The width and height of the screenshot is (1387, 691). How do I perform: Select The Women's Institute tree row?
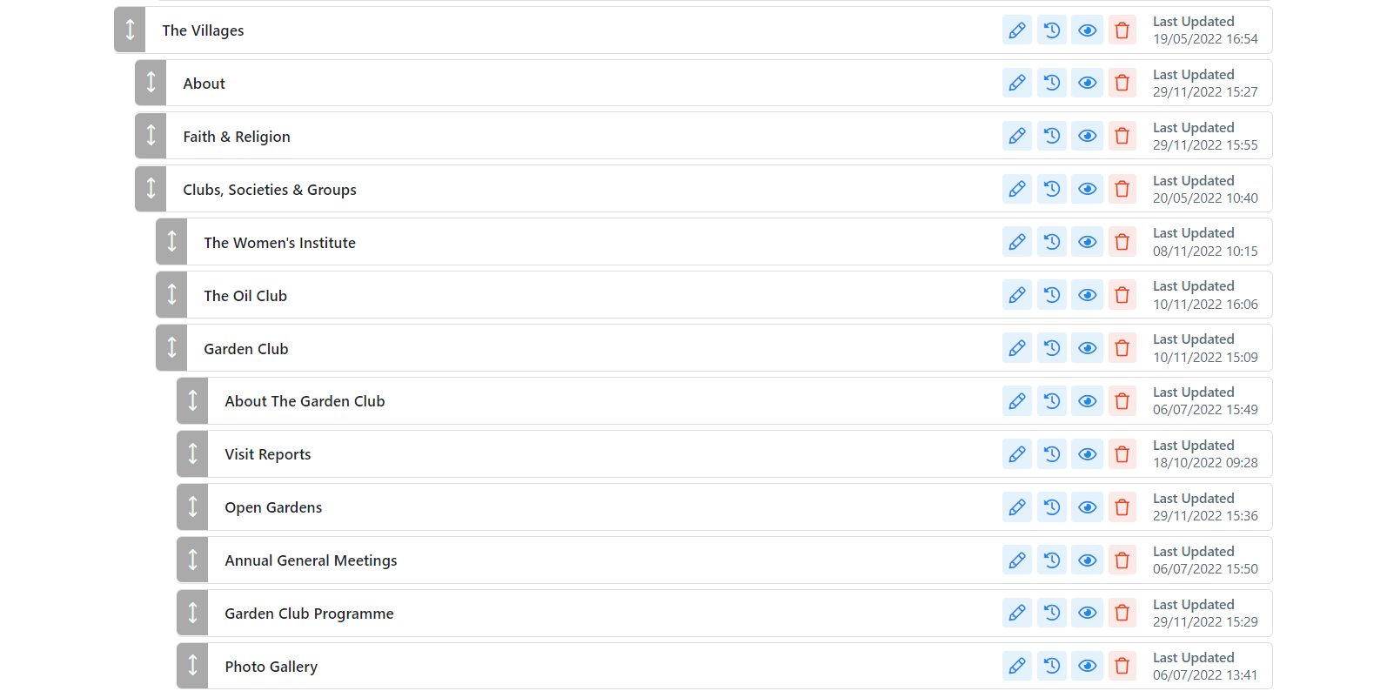point(714,243)
